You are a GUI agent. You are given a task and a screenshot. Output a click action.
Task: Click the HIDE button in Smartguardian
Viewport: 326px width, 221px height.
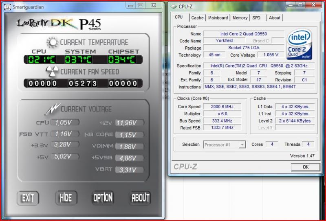pos(66,198)
